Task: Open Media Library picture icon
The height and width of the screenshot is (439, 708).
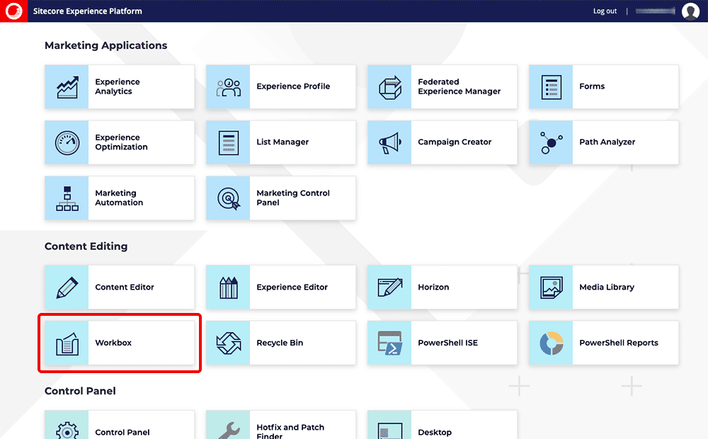Action: coord(551,287)
